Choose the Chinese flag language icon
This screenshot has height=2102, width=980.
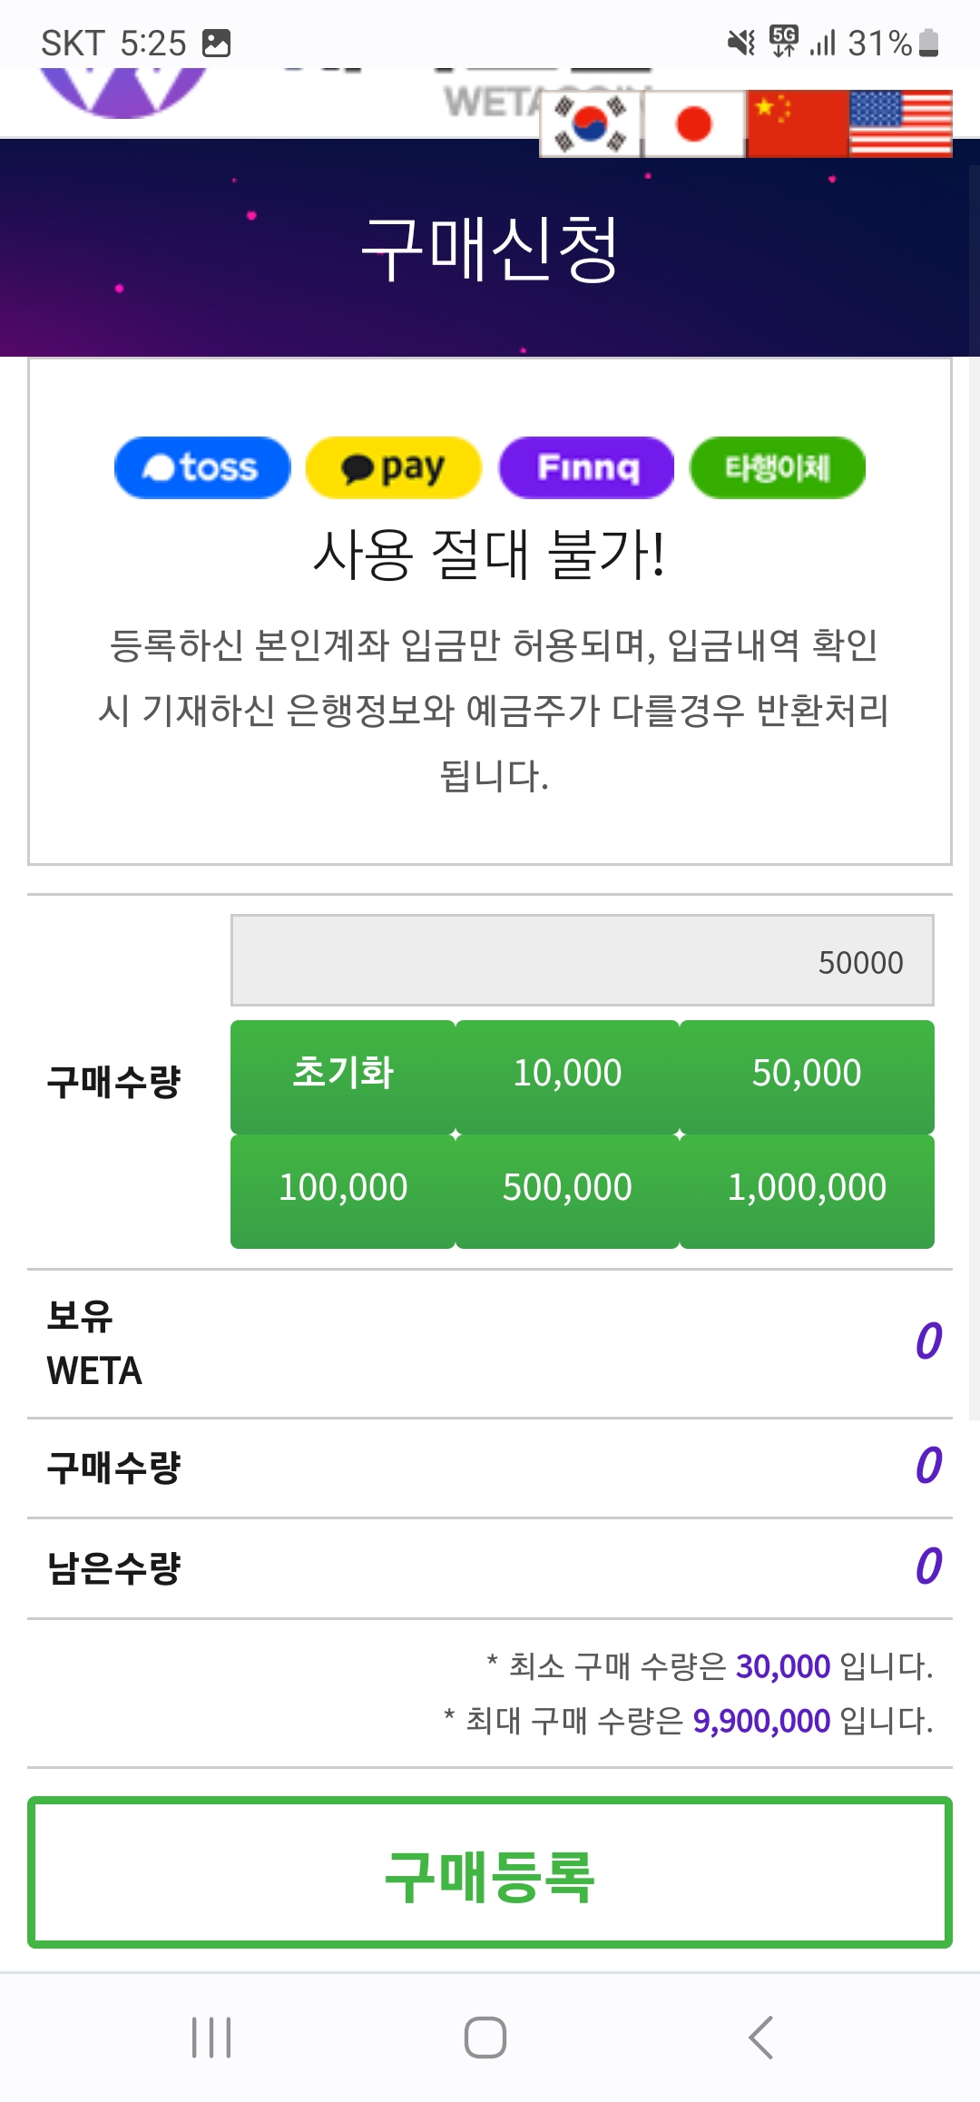798,123
